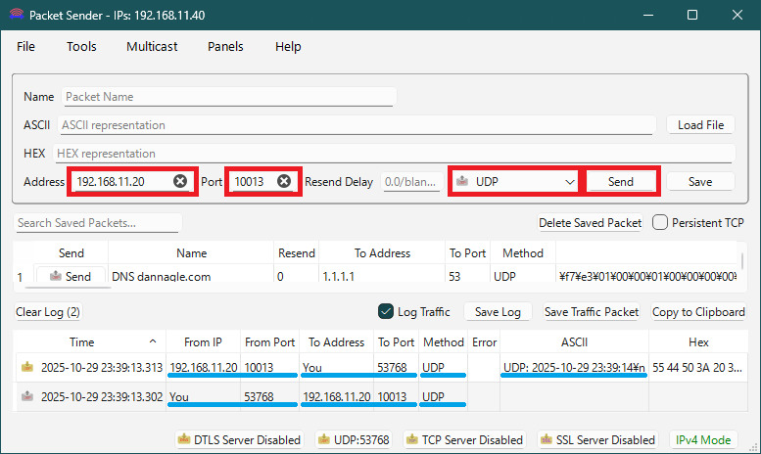The image size is (761, 454).
Task: Click the TCP Server Disabled status icon
Action: 412,440
